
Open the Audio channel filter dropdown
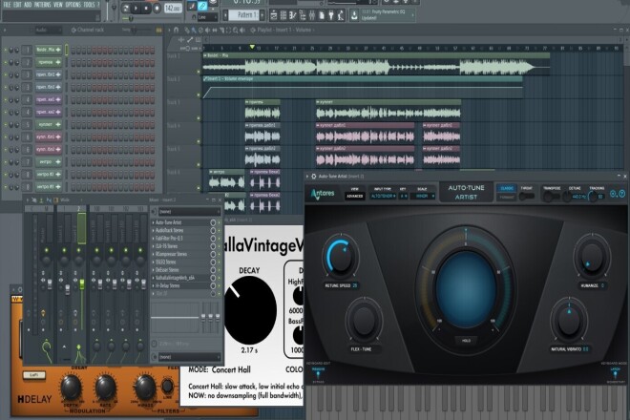[x=48, y=30]
